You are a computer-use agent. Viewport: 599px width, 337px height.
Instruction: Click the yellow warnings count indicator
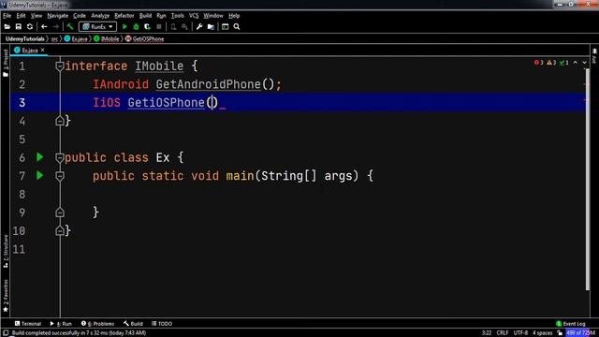click(x=551, y=63)
